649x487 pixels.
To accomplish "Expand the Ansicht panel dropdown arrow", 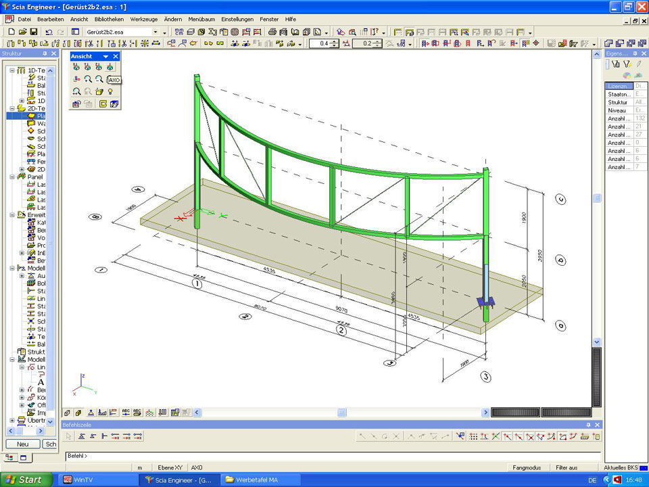I will pos(105,56).
